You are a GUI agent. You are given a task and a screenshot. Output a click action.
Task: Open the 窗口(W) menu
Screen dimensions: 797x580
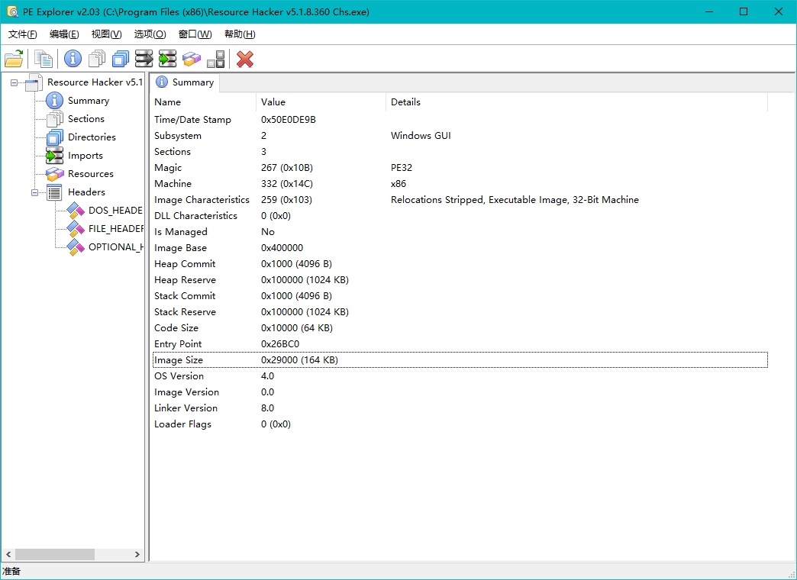195,34
